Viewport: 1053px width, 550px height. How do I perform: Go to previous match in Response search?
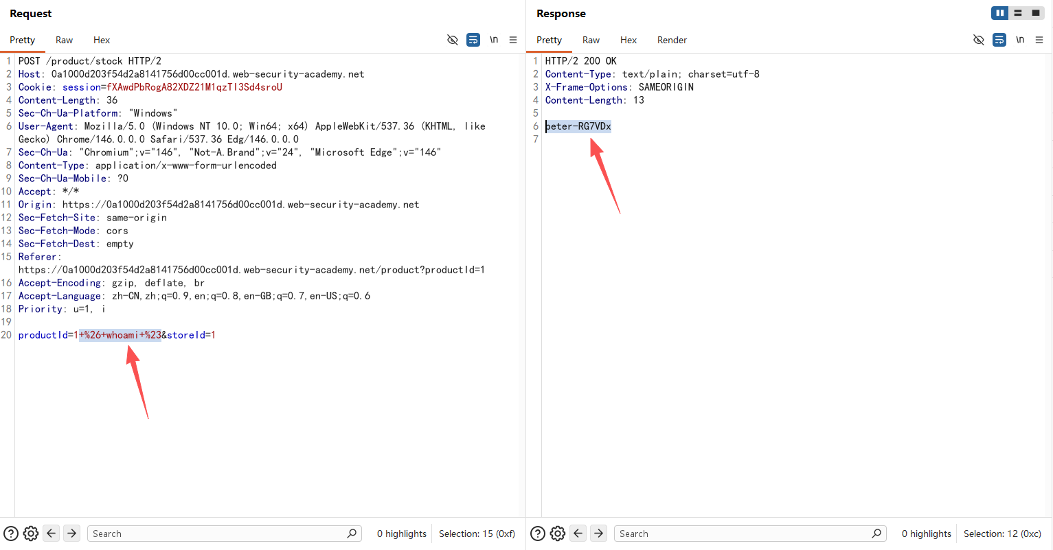[x=578, y=534]
